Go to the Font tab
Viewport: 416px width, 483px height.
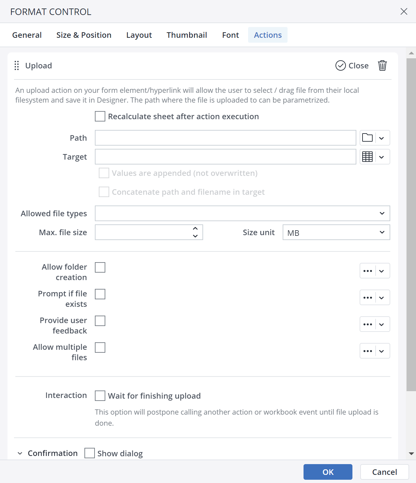(x=230, y=35)
